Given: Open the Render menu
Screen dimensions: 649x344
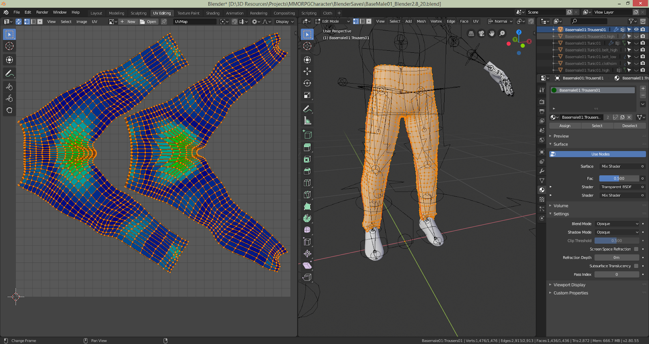Looking at the screenshot, I should tap(42, 13).
